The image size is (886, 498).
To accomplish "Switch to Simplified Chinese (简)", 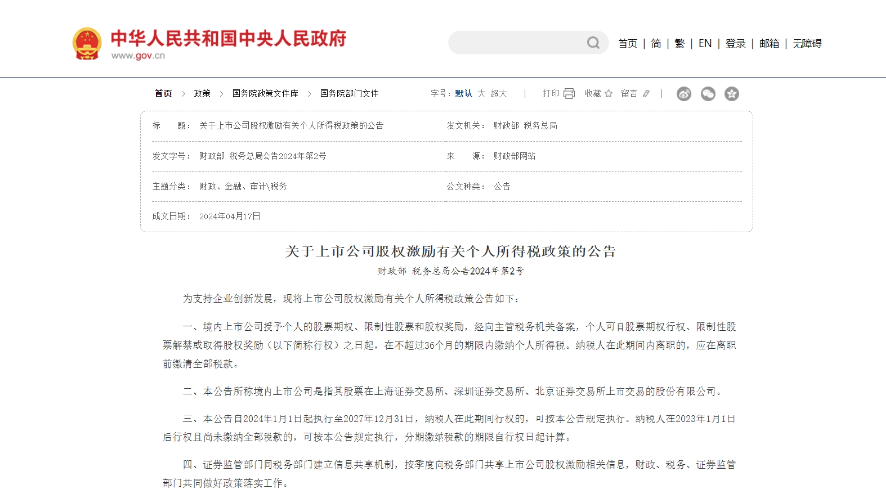I will tap(656, 43).
